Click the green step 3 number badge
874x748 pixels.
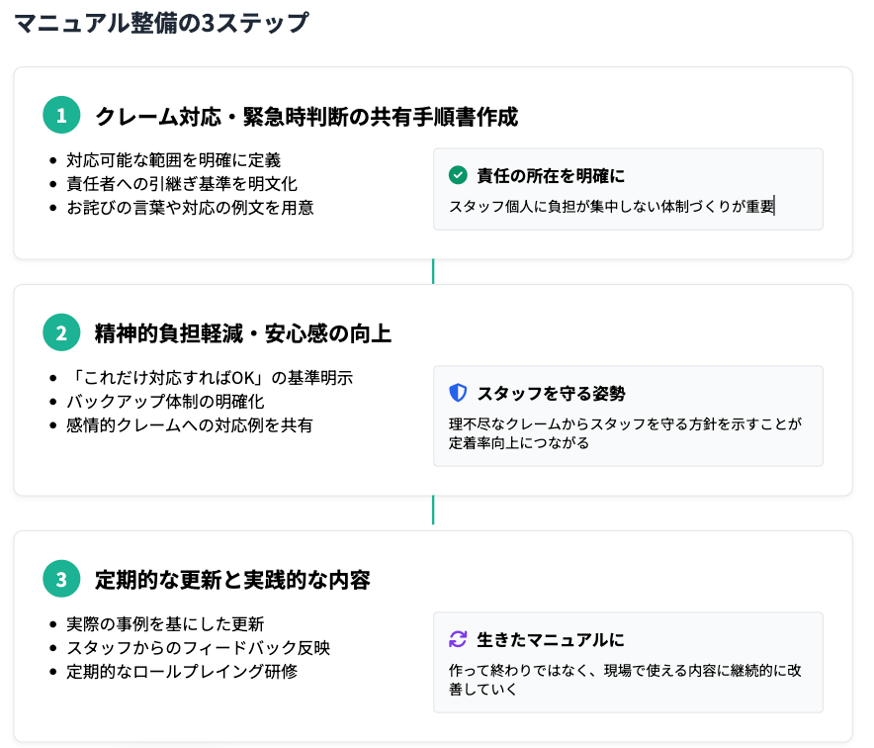point(61,580)
